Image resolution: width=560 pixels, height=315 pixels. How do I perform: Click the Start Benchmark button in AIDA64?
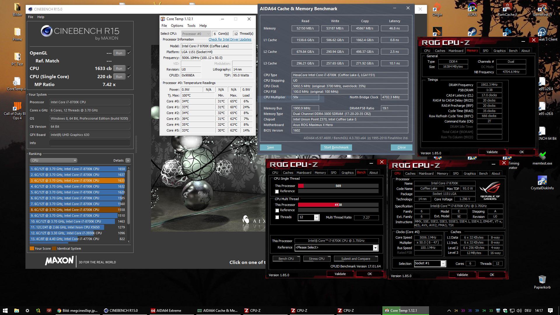tap(336, 147)
